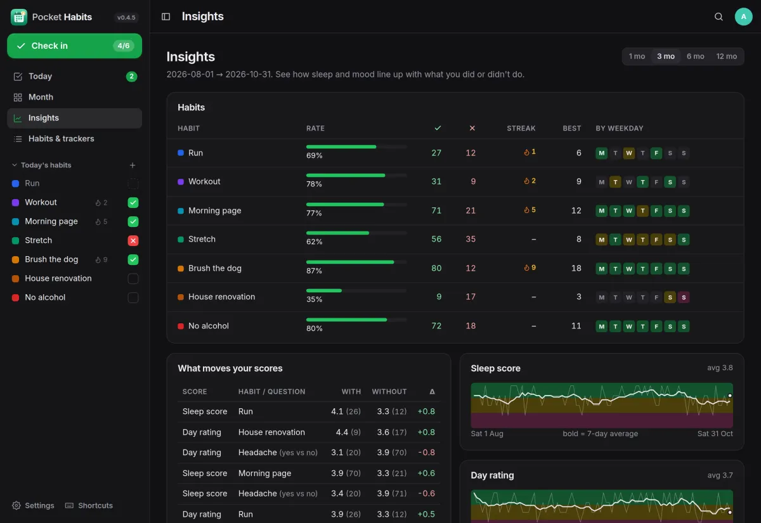The height and width of the screenshot is (523, 761).
Task: Click the delta column sort header
Action: 432,392
